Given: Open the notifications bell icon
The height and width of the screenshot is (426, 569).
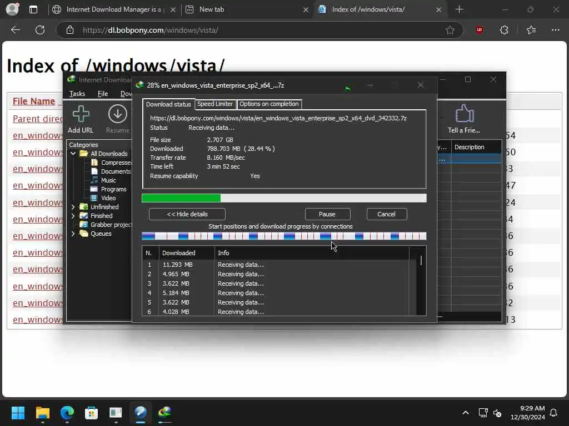Looking at the screenshot, I should 554,413.
